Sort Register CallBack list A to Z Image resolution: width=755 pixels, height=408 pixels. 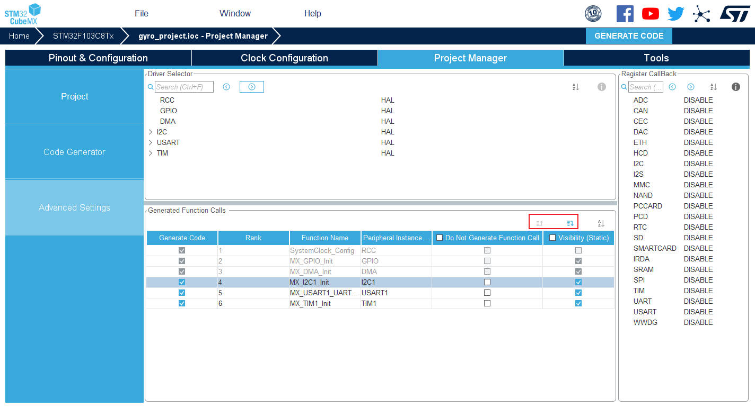point(714,87)
